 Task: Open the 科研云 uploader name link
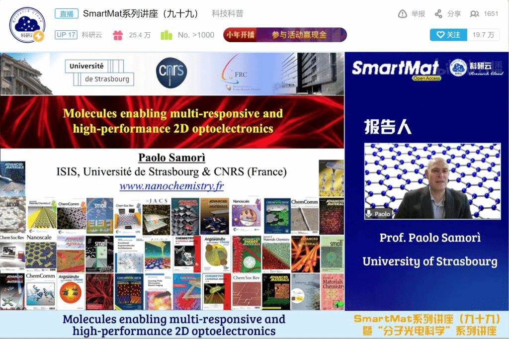(92, 35)
